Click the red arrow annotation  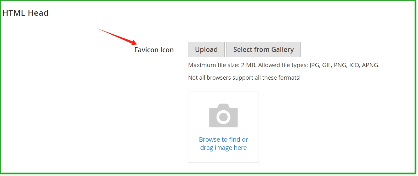(x=117, y=37)
